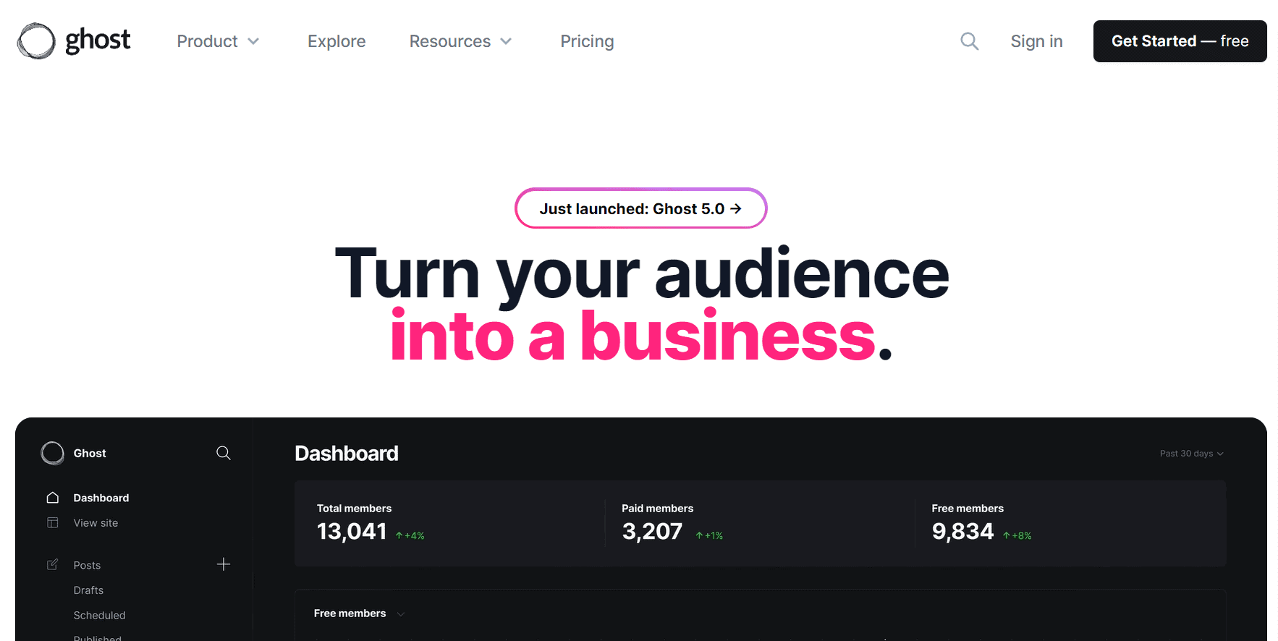Click the Paid members value 3,207

point(652,532)
